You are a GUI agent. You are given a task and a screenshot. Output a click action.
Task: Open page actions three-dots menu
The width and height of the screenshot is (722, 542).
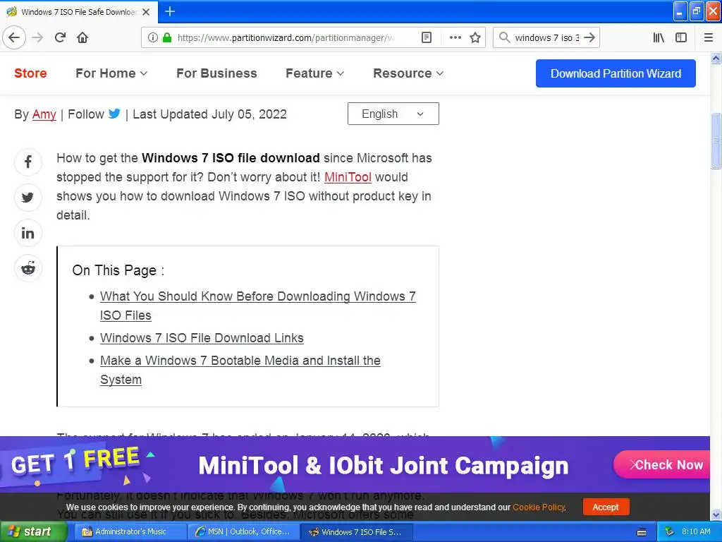point(455,37)
